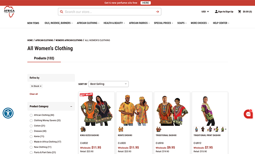The image size is (255, 154).
Task: Click the Sign In/Sign Up user icon
Action: 216,12
